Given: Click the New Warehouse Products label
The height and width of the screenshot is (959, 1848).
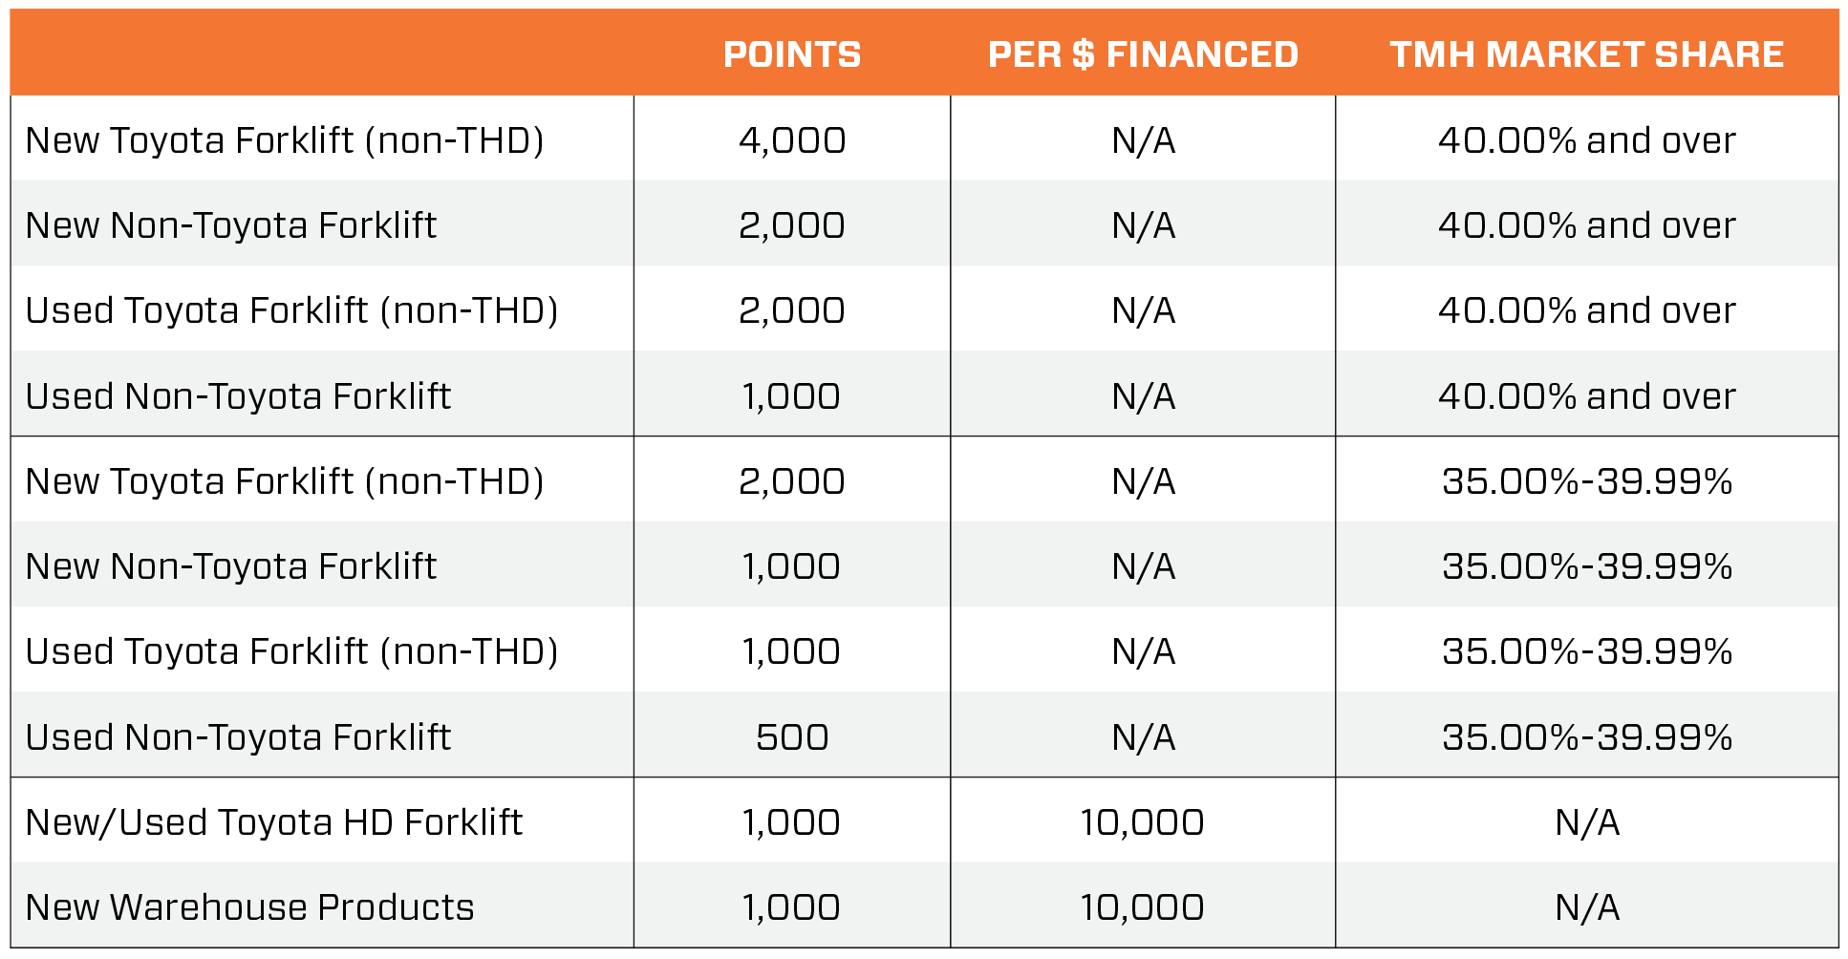Looking at the screenshot, I should (250, 907).
